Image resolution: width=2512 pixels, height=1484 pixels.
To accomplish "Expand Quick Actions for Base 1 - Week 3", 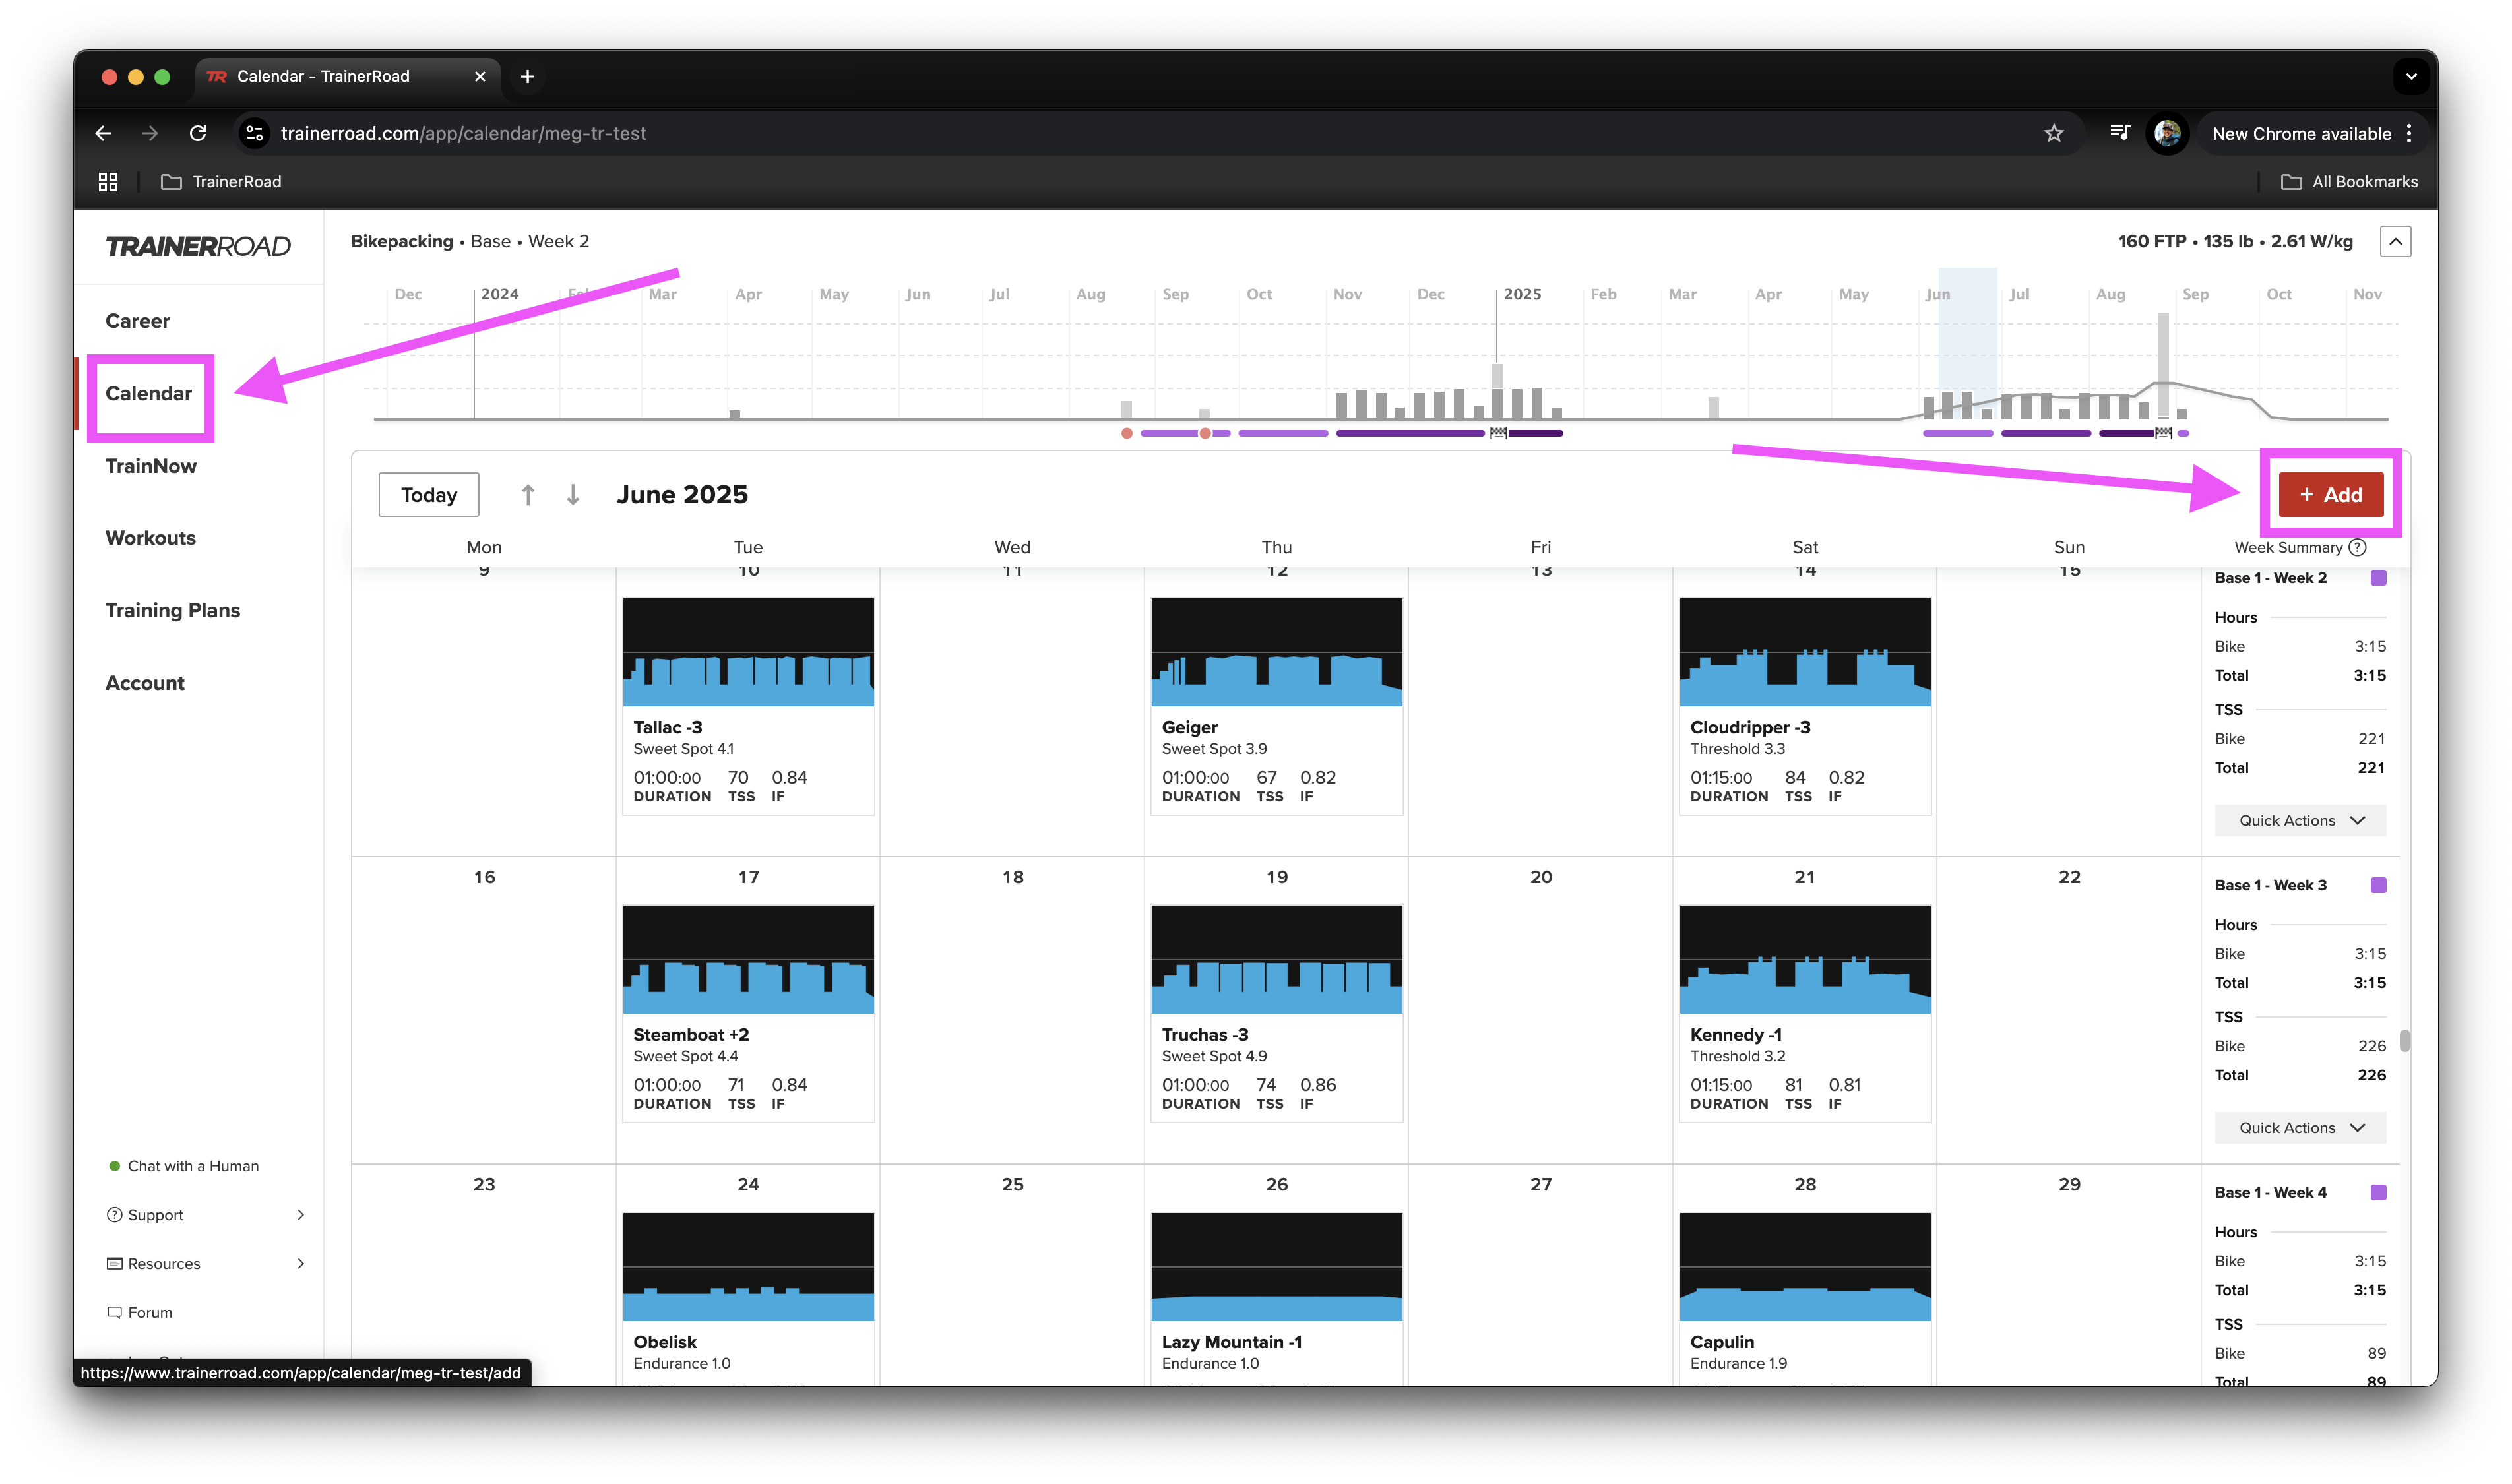I will pyautogui.click(x=2300, y=1128).
